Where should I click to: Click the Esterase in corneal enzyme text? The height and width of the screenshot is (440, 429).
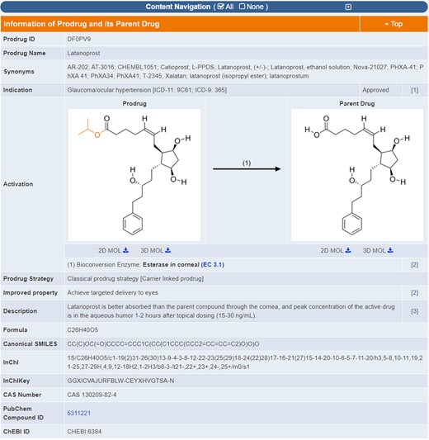[x=171, y=265]
